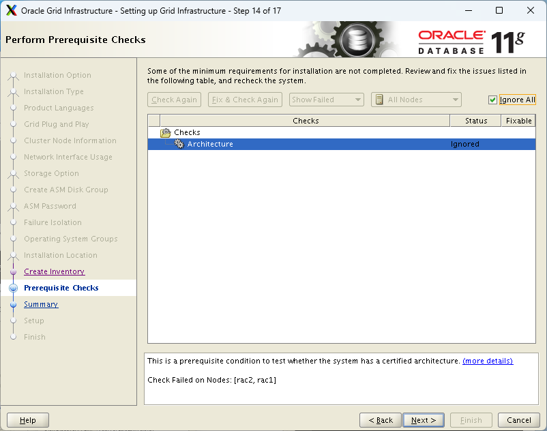547x431 pixels.
Task: Click the Check Again button
Action: pos(174,100)
